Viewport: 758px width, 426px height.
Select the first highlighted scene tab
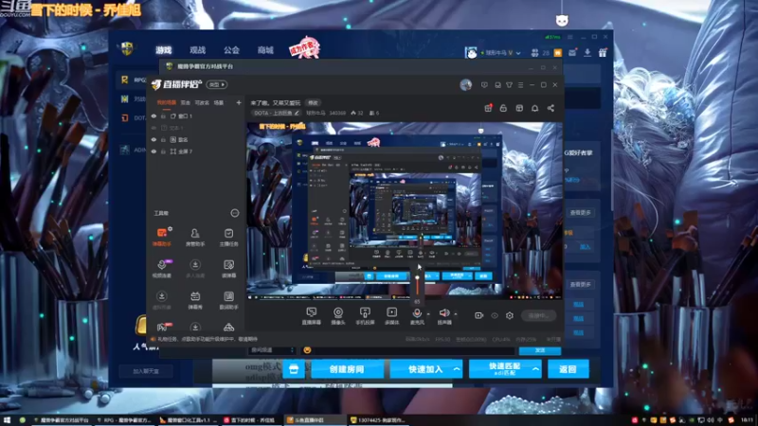167,103
